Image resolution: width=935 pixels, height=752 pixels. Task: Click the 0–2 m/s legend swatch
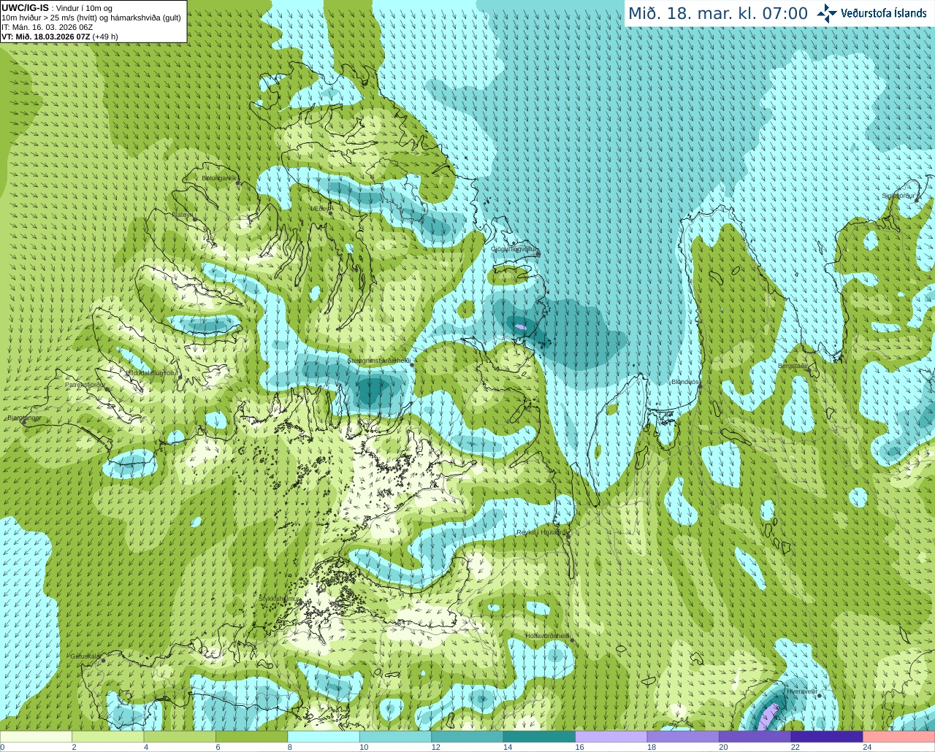point(37,737)
